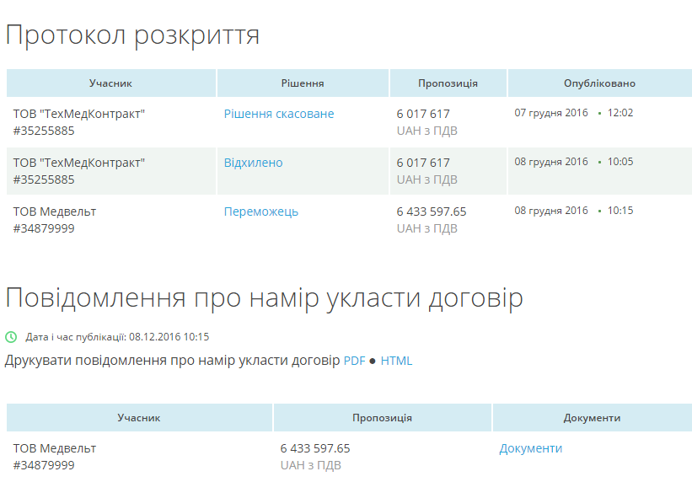The image size is (692, 498).
Task: Open the "Відхилено" decision link
Action: [x=253, y=163]
